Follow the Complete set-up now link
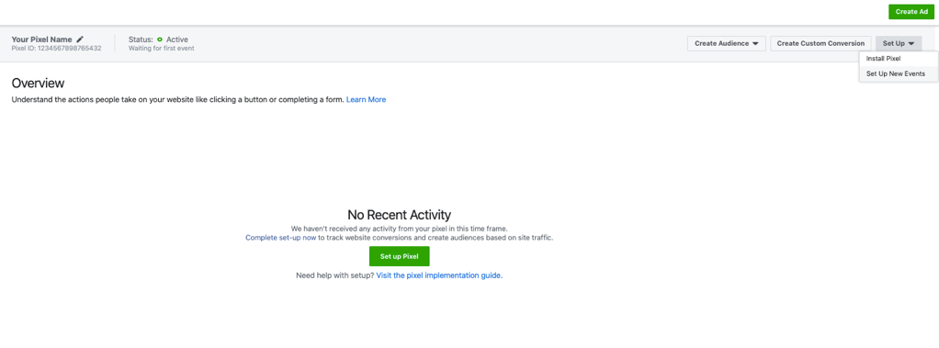 coord(281,237)
